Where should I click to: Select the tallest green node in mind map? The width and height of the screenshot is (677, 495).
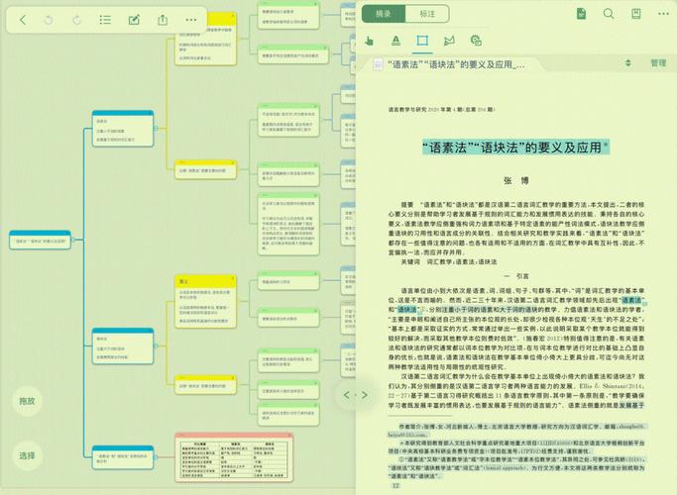(288, 224)
